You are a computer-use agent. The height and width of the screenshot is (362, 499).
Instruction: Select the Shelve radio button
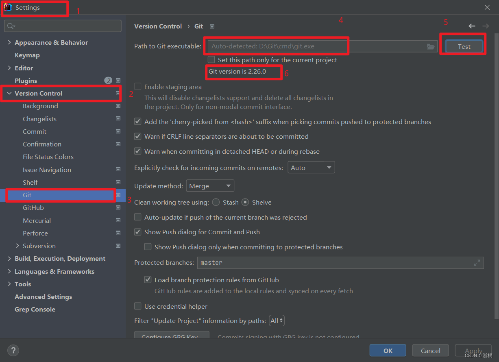pyautogui.click(x=245, y=202)
